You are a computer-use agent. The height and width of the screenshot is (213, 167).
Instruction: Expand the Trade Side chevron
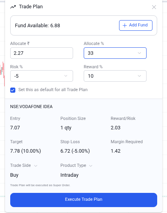[36, 166]
